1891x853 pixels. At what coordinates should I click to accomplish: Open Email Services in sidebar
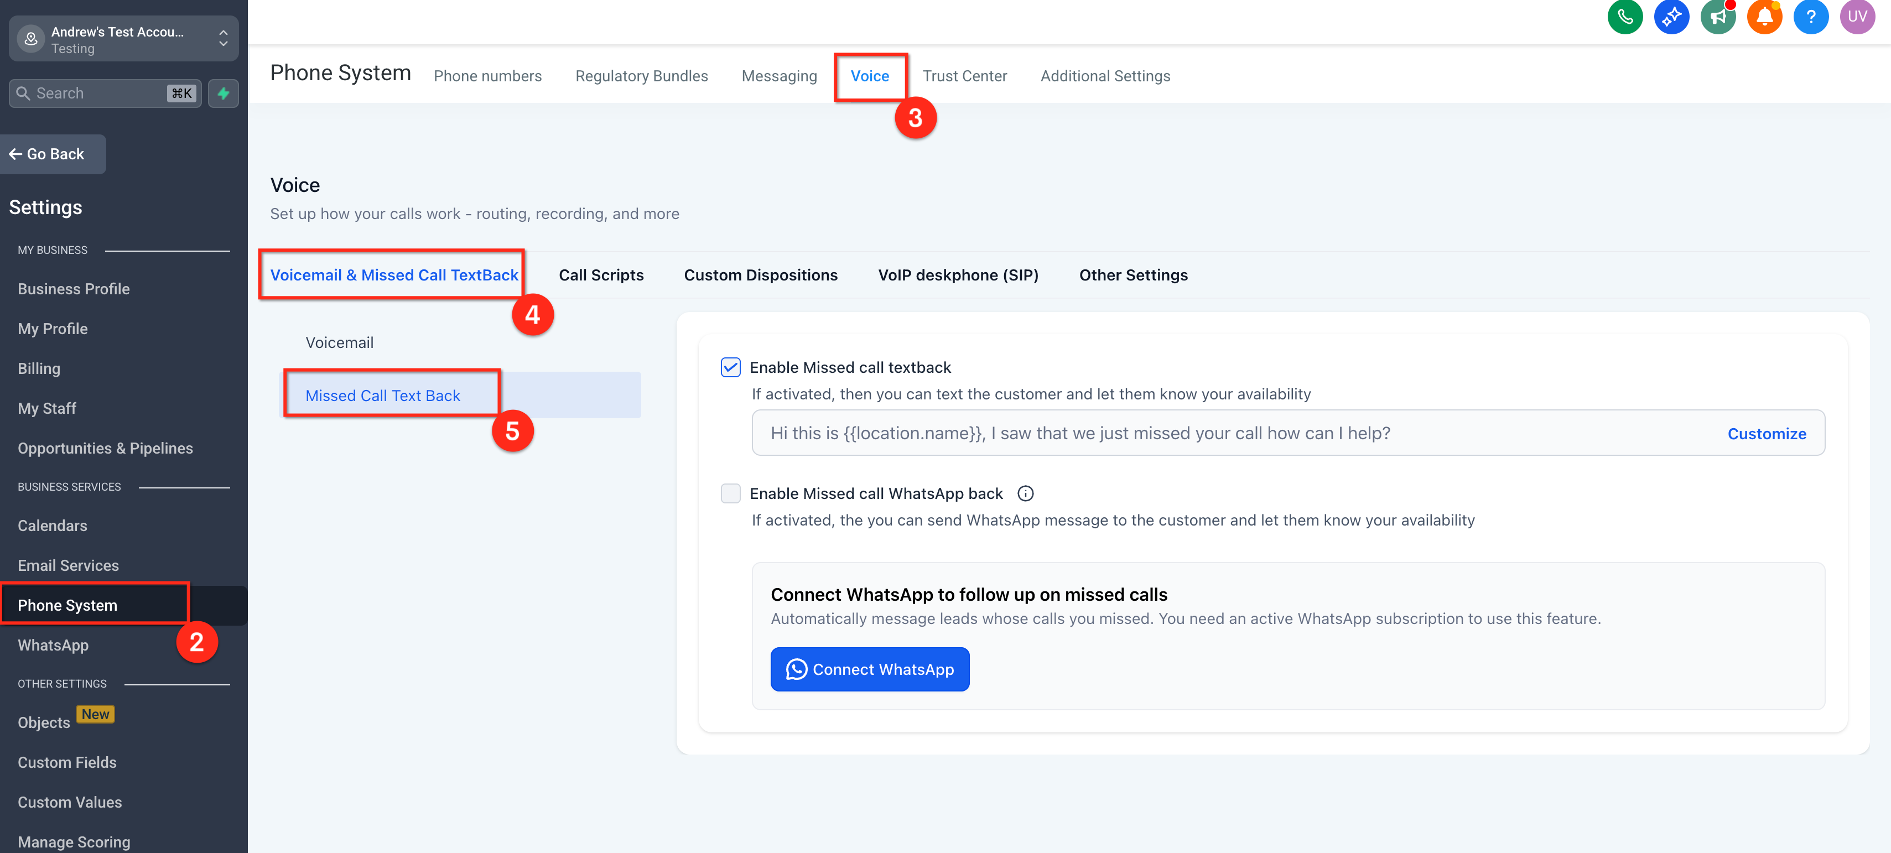68,565
